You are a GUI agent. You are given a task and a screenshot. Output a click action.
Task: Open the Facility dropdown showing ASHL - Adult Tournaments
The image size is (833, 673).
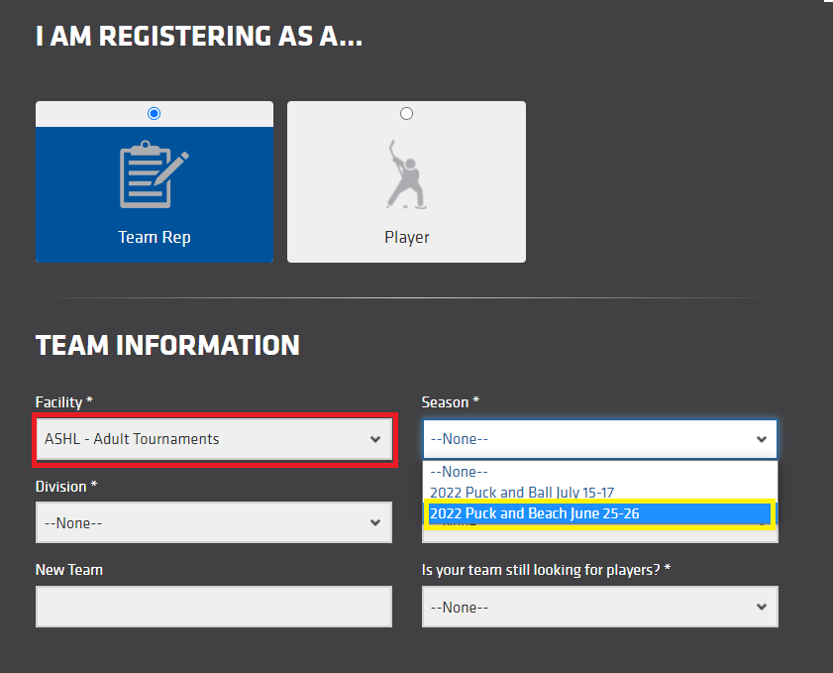pyautogui.click(x=203, y=439)
